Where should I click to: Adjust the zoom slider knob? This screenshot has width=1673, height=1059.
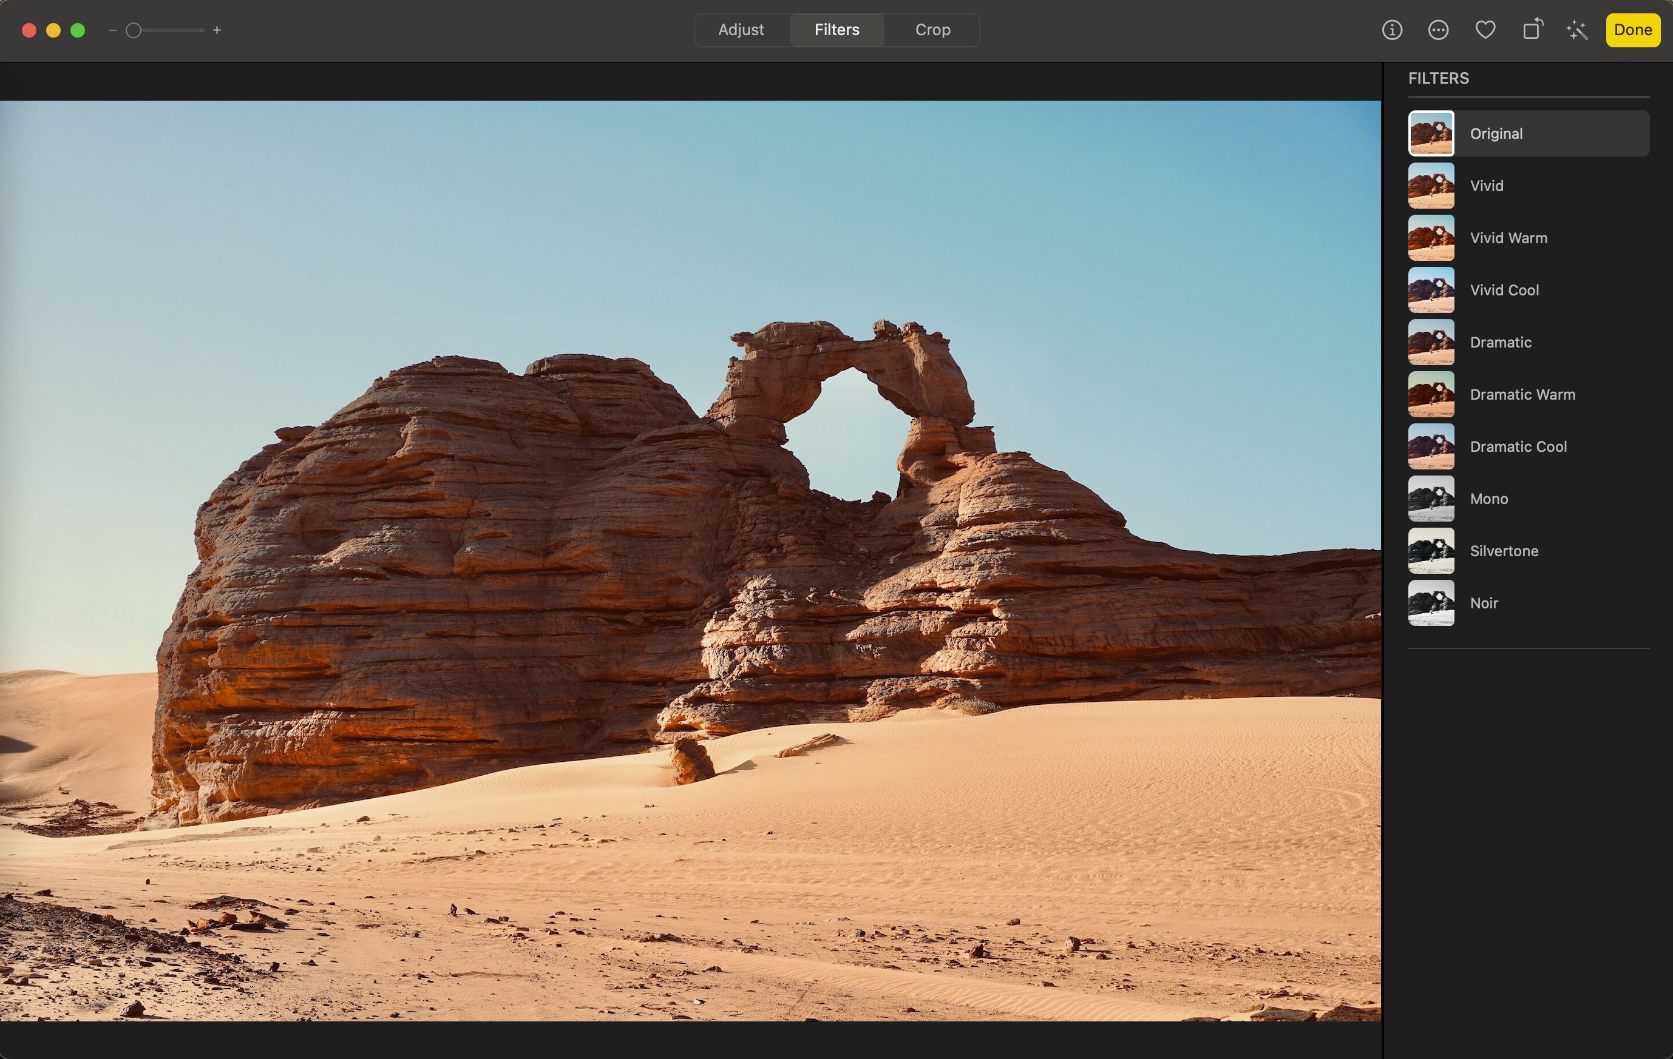tap(134, 30)
